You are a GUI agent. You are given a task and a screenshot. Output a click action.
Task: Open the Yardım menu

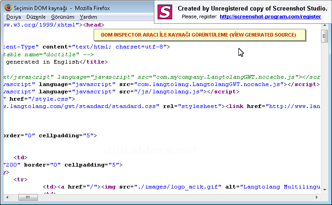click(x=88, y=17)
